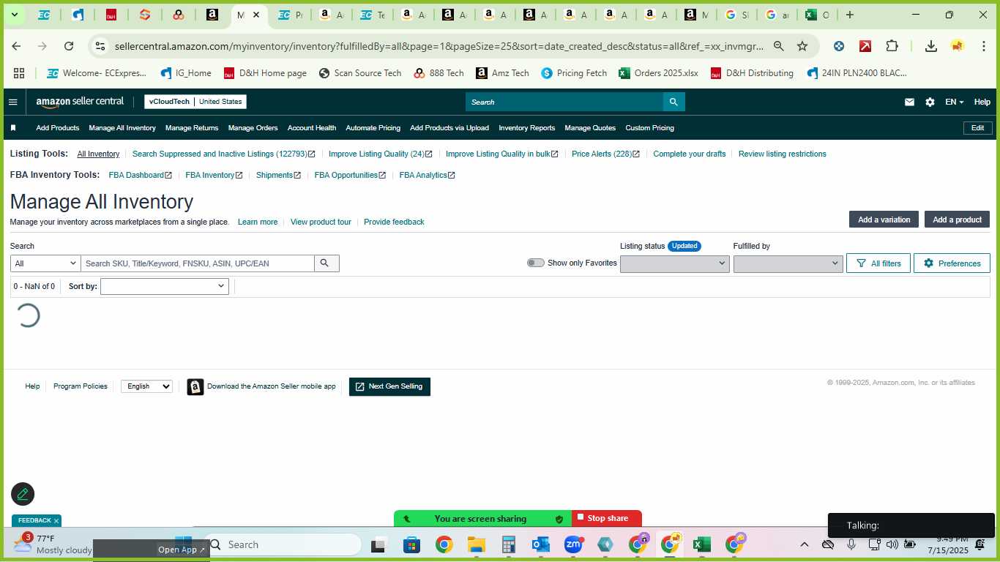Open Orders 2025.xlsx bookmark
The height and width of the screenshot is (562, 1000).
[658, 73]
